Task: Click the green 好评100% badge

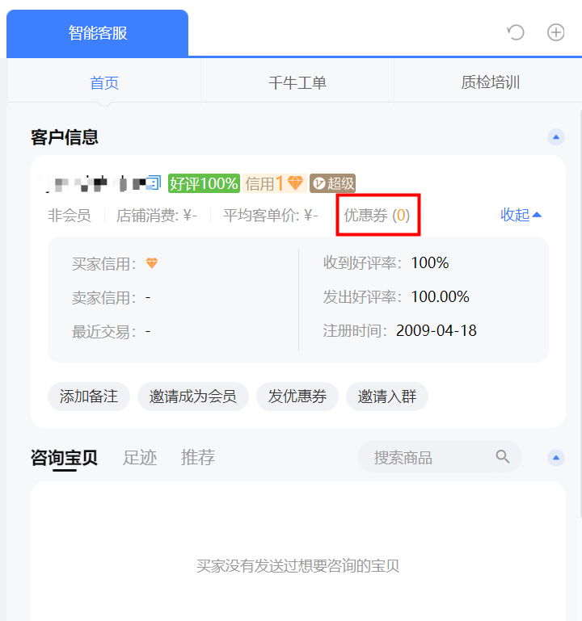Action: (204, 183)
